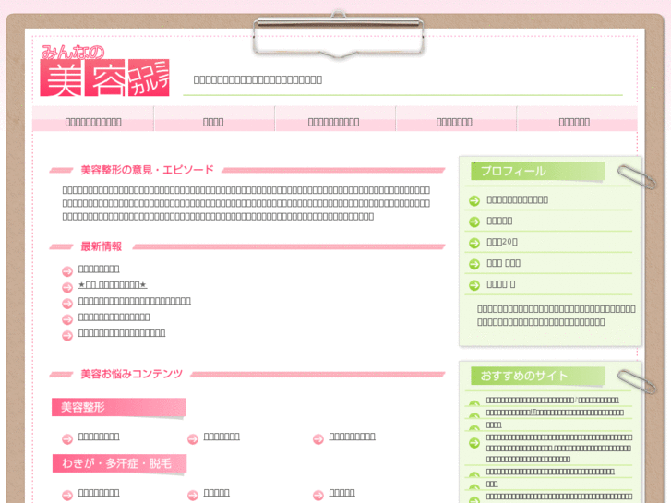Click the 美容整形 pink category banner
Viewport: 671px width, 503px height.
tap(118, 407)
